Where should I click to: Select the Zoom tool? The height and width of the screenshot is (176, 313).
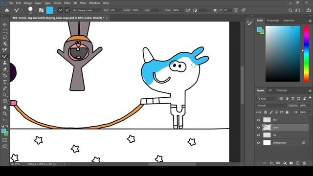pyautogui.click(x=5, y=113)
